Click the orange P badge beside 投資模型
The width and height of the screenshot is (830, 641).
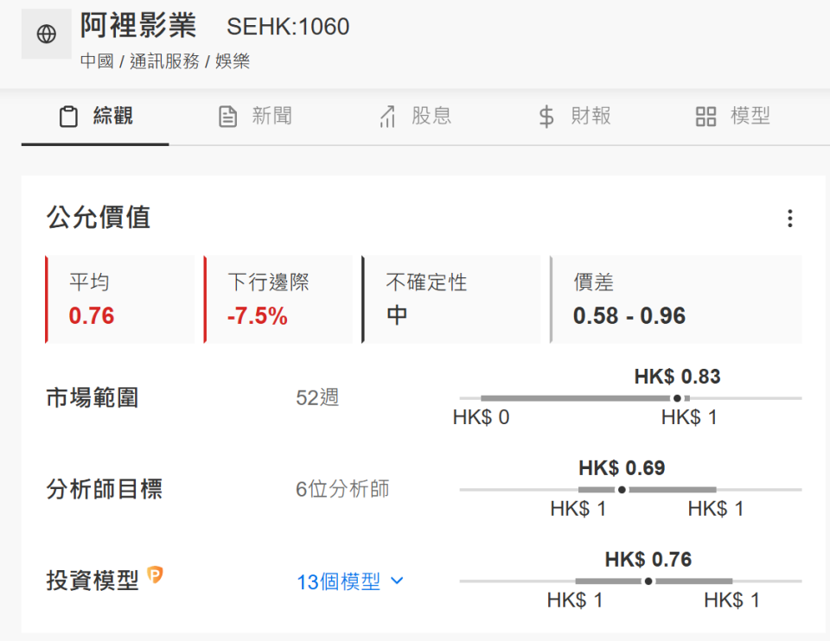coord(155,574)
